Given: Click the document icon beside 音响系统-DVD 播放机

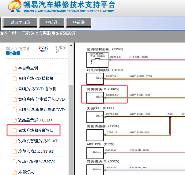Looking at the screenshot, I should tap(15, 89).
